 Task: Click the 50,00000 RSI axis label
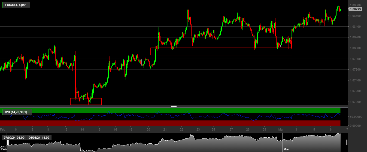pos(356,117)
